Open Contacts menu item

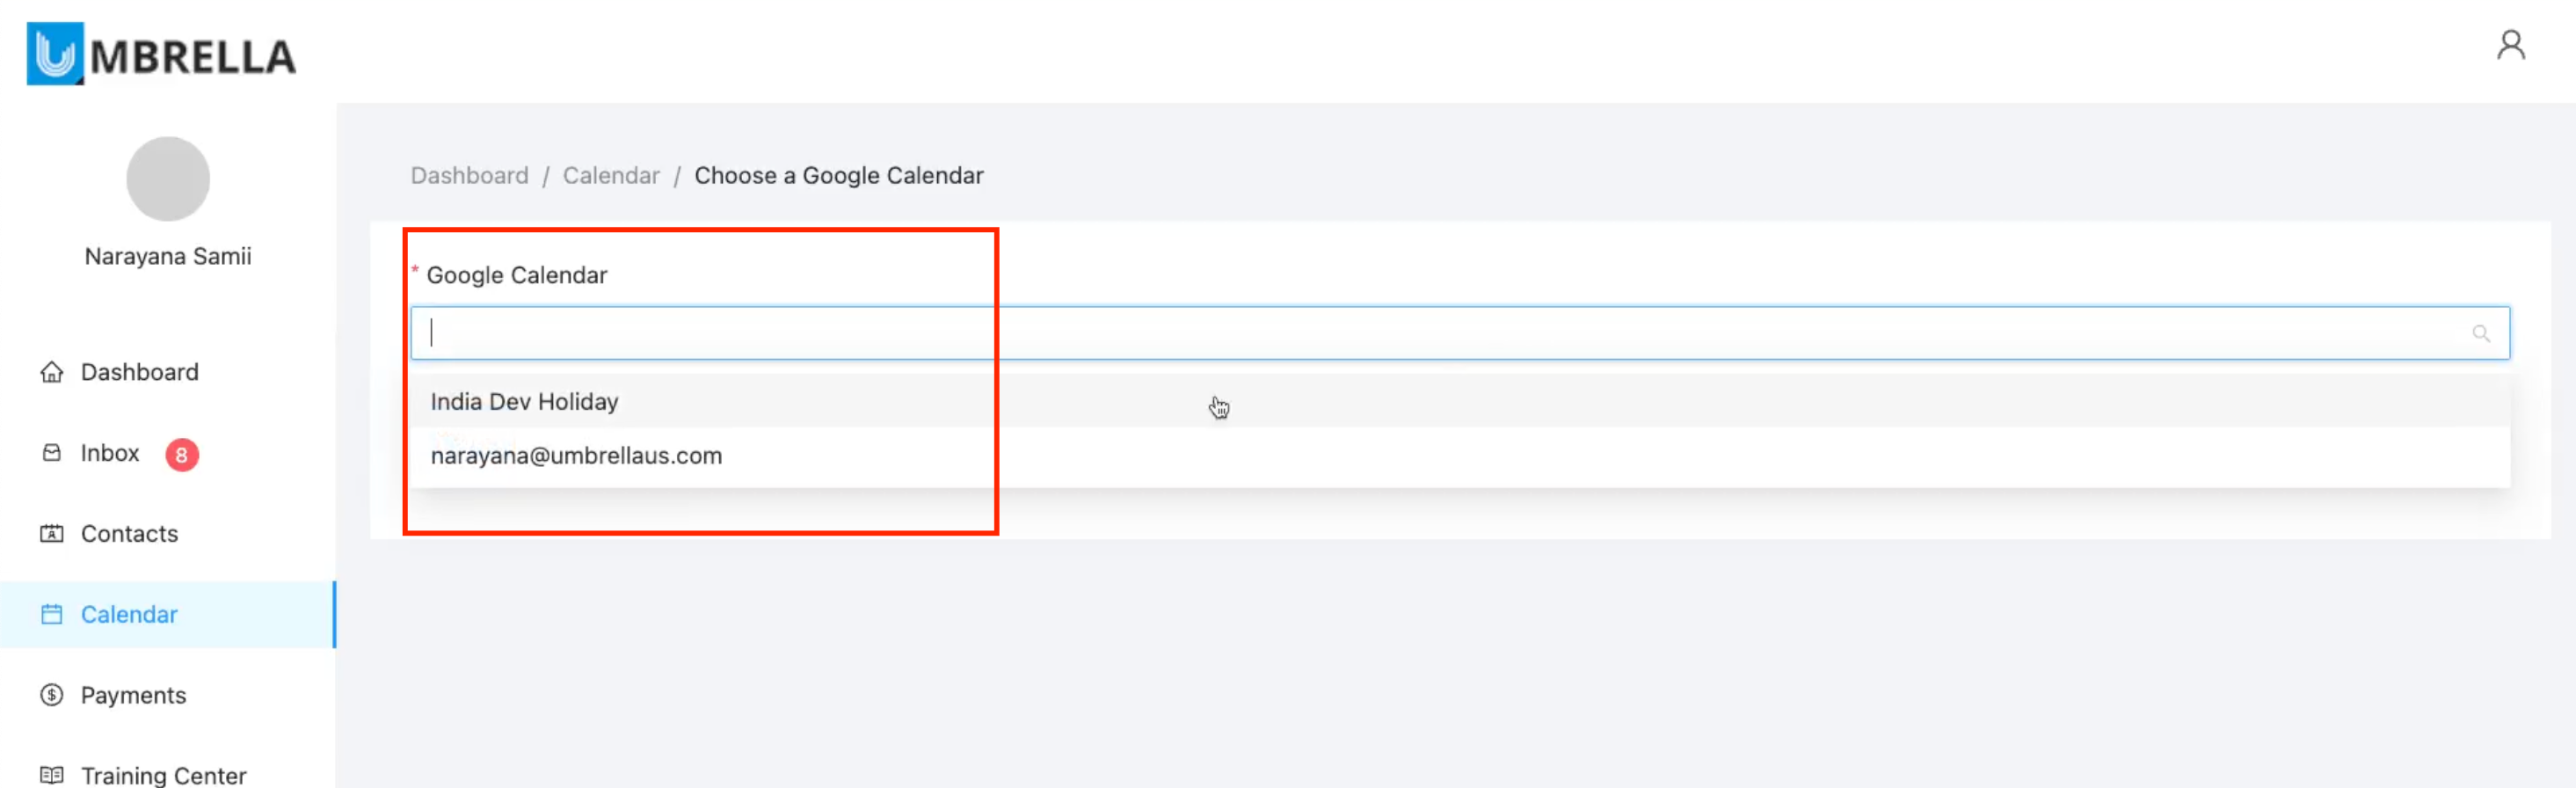pos(129,534)
